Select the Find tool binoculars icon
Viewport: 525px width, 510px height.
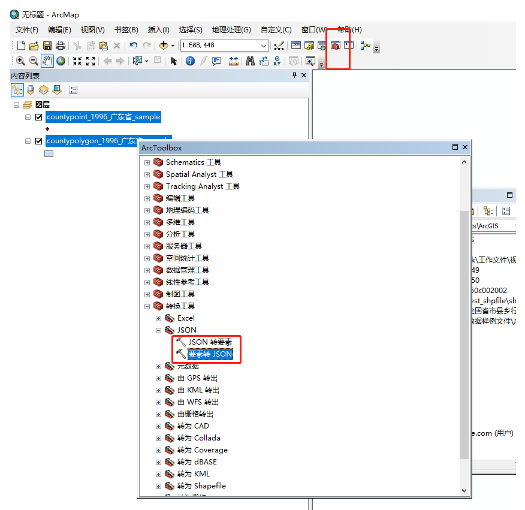pyautogui.click(x=250, y=61)
